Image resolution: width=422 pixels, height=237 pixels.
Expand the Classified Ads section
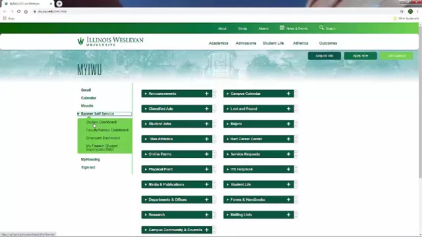[177, 109]
